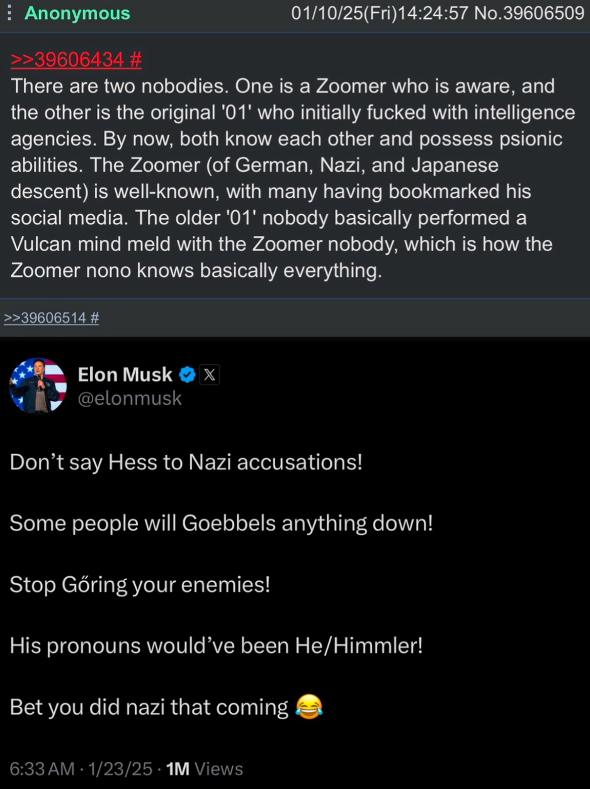The height and width of the screenshot is (789, 590).
Task: Click the @elonmusk handle
Action: point(130,398)
